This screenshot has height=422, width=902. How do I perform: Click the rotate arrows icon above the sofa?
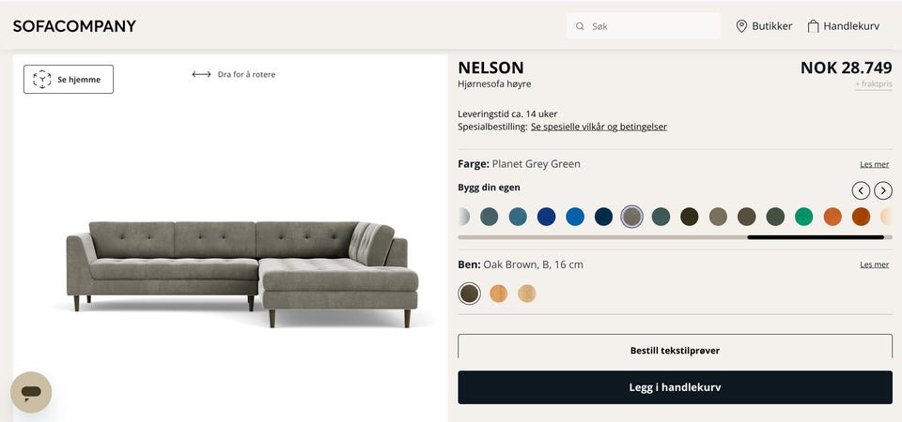[x=201, y=74]
